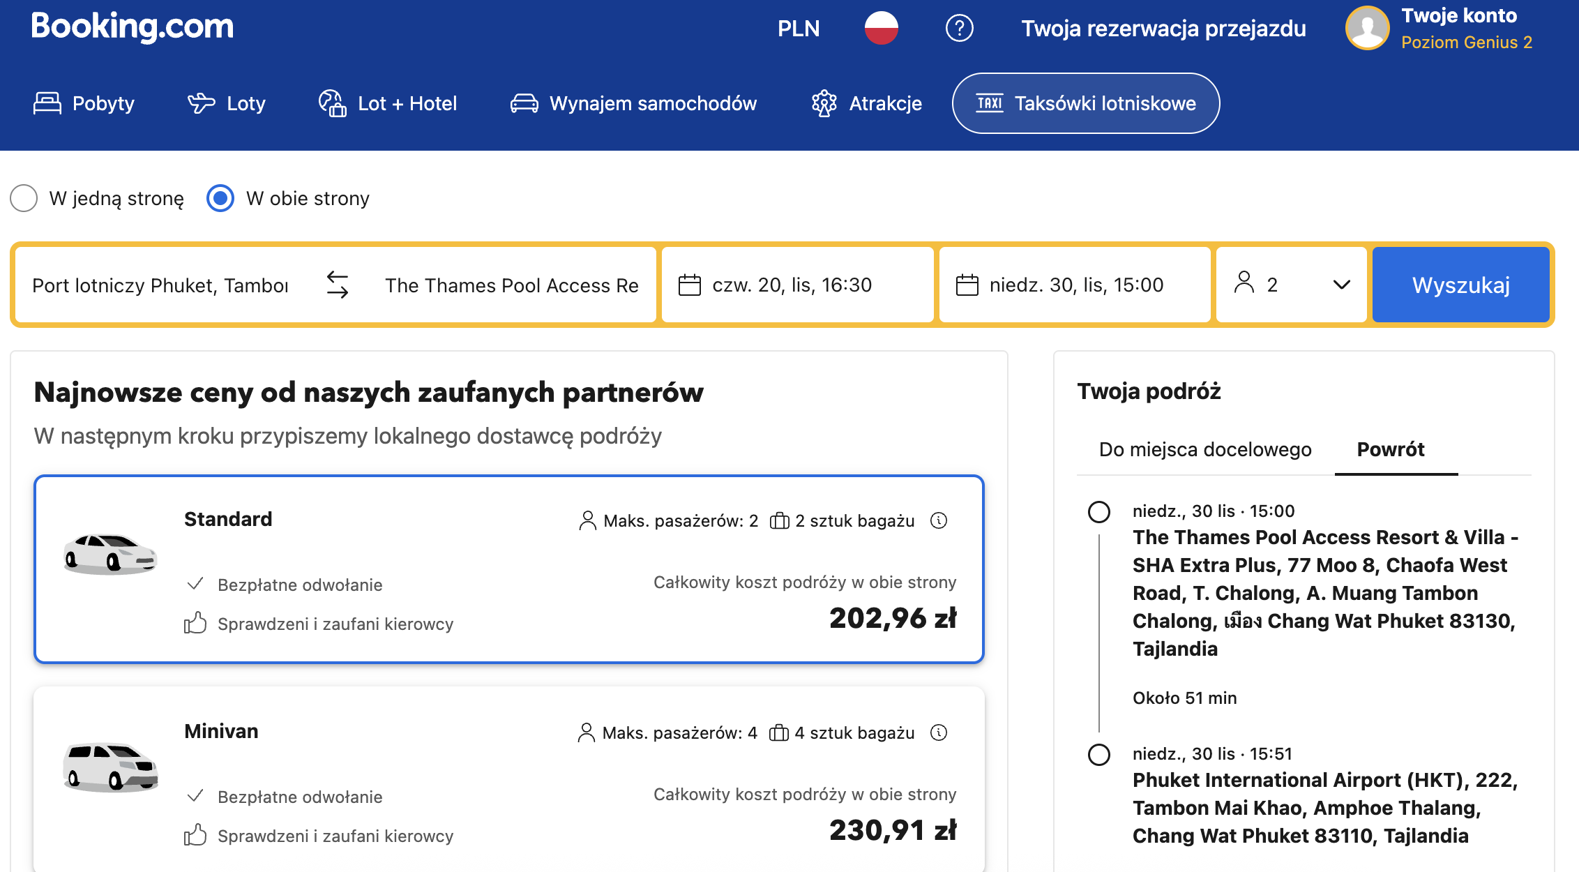Click the airplane icon next to Loty

click(202, 103)
